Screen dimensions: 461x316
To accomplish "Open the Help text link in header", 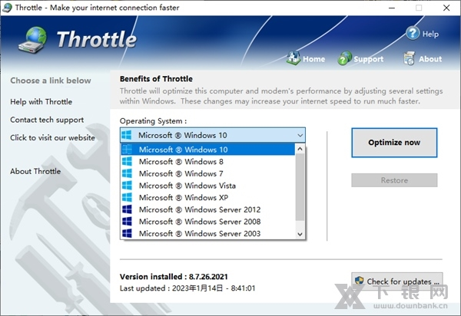I will (x=430, y=34).
